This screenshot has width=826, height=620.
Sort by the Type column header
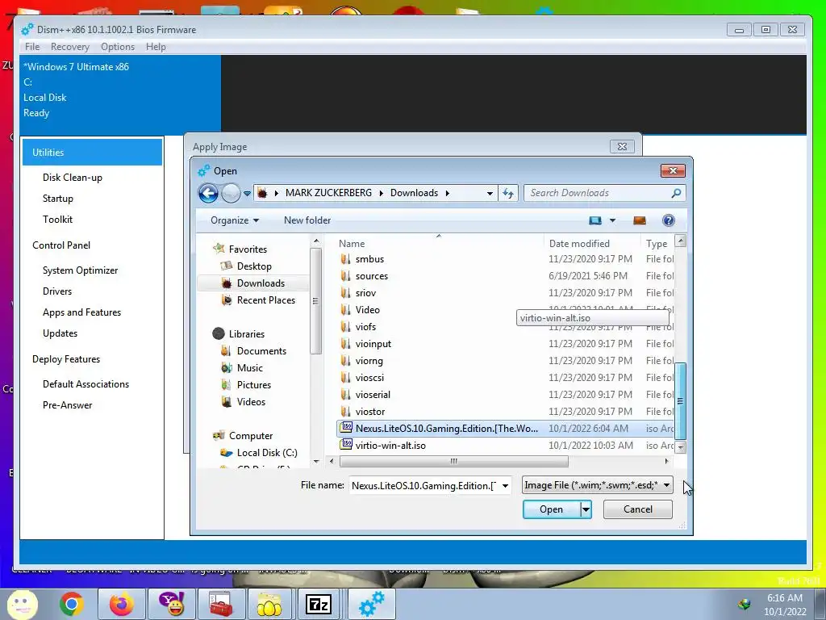coord(657,244)
